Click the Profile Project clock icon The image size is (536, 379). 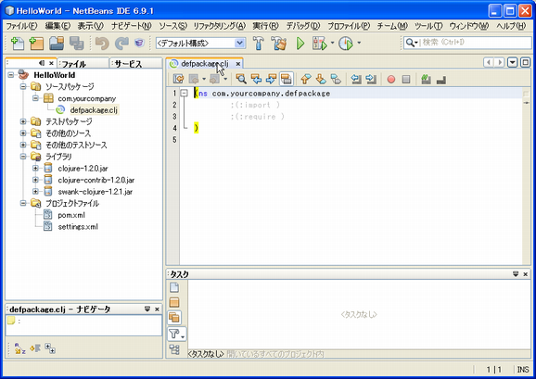pyautogui.click(x=346, y=44)
